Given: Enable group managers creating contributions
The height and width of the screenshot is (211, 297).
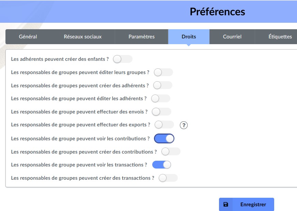Looking at the screenshot, I should click(x=171, y=152).
